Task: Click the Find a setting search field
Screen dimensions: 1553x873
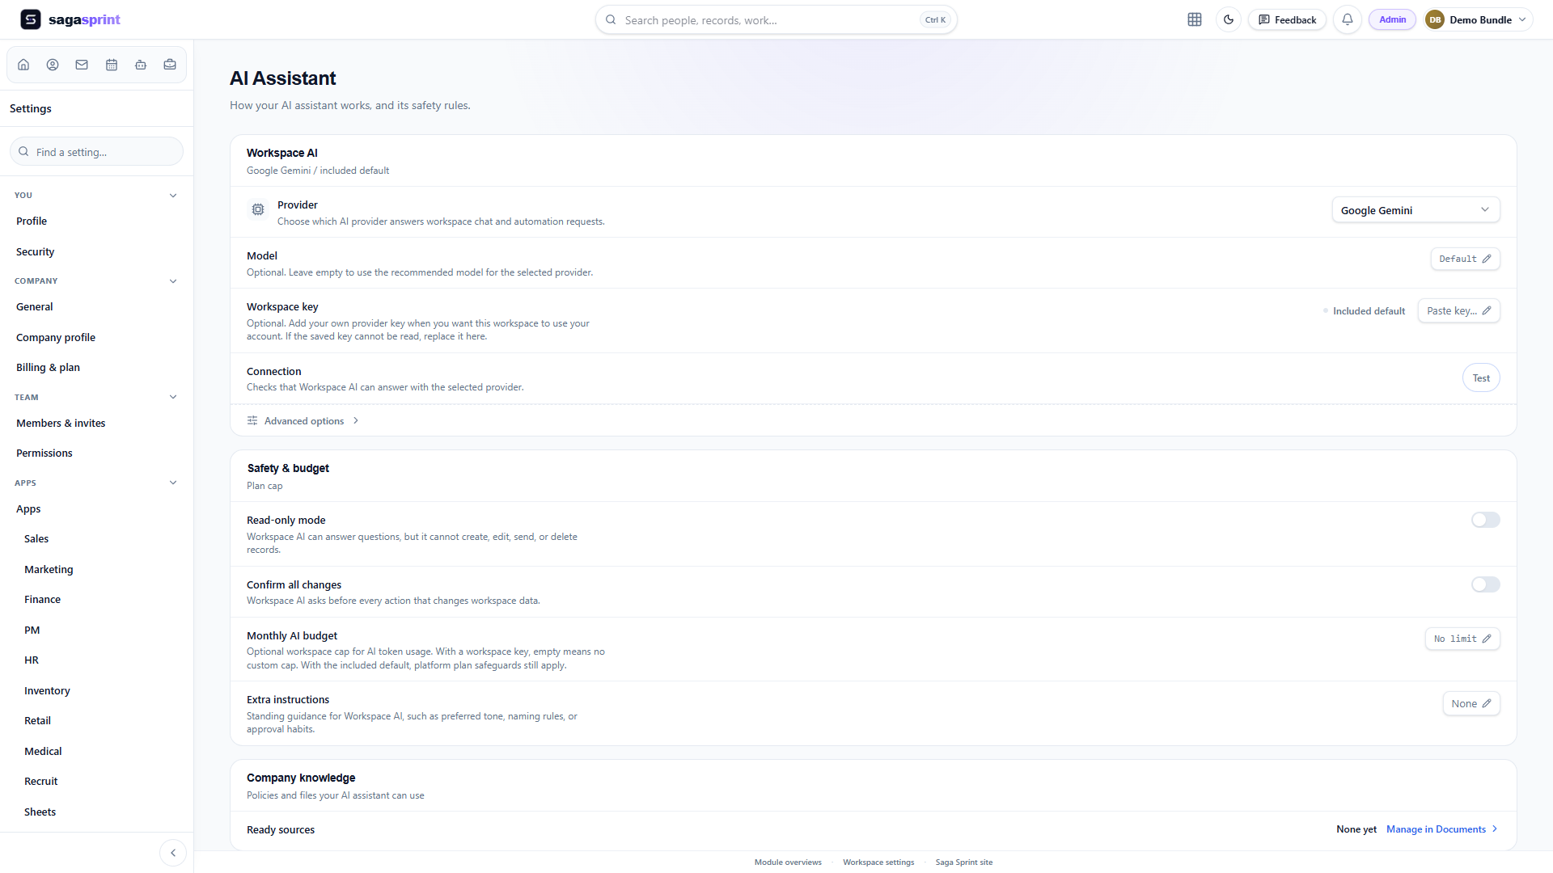Action: (96, 152)
